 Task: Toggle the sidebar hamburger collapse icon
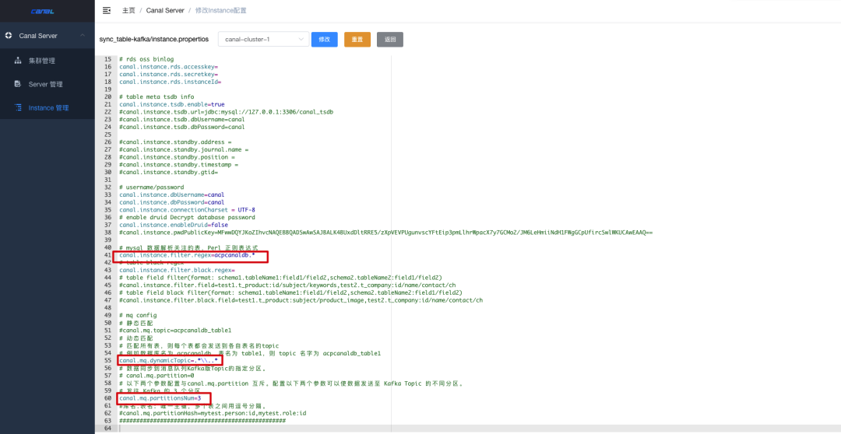click(106, 10)
